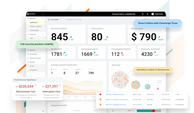Click the Money saved $ 790 card
Image resolution: width=194 pixels, height=113 pixels.
(x=147, y=34)
